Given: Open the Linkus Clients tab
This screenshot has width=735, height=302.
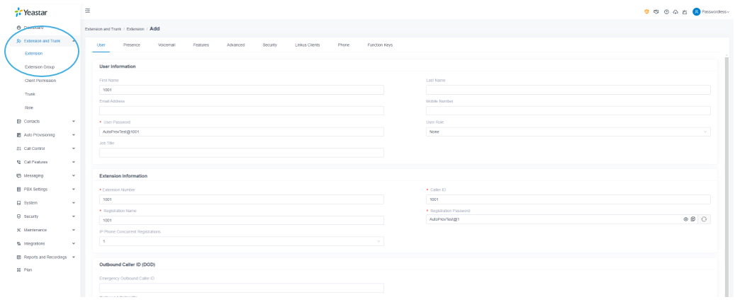Looking at the screenshot, I should [x=307, y=45].
